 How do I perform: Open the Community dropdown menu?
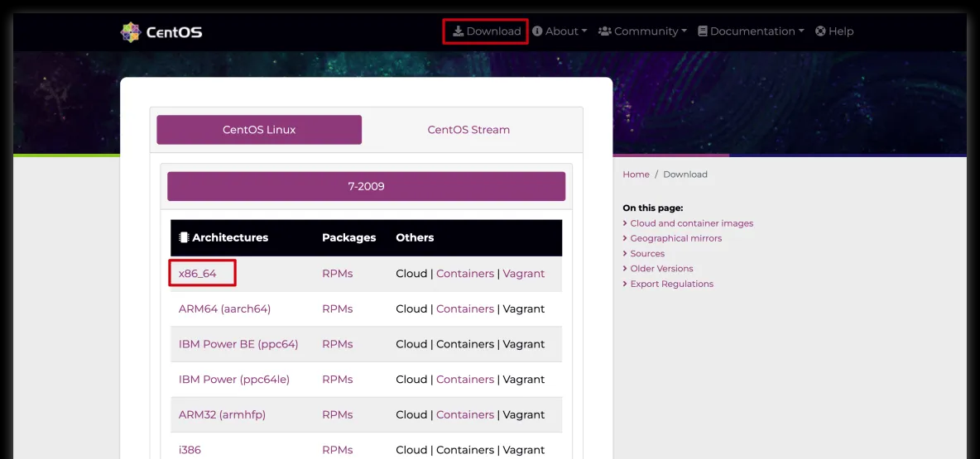point(642,31)
